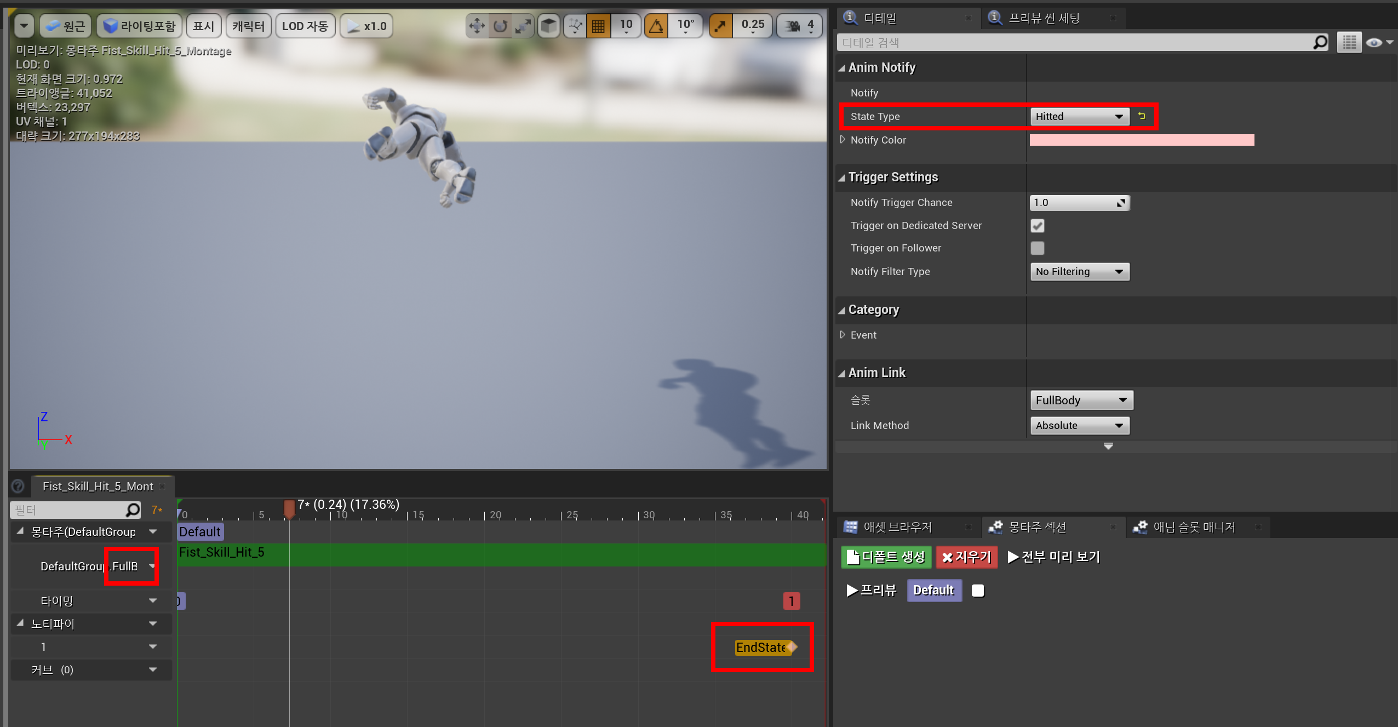Click the pink Notify Color swatch

coord(1142,140)
